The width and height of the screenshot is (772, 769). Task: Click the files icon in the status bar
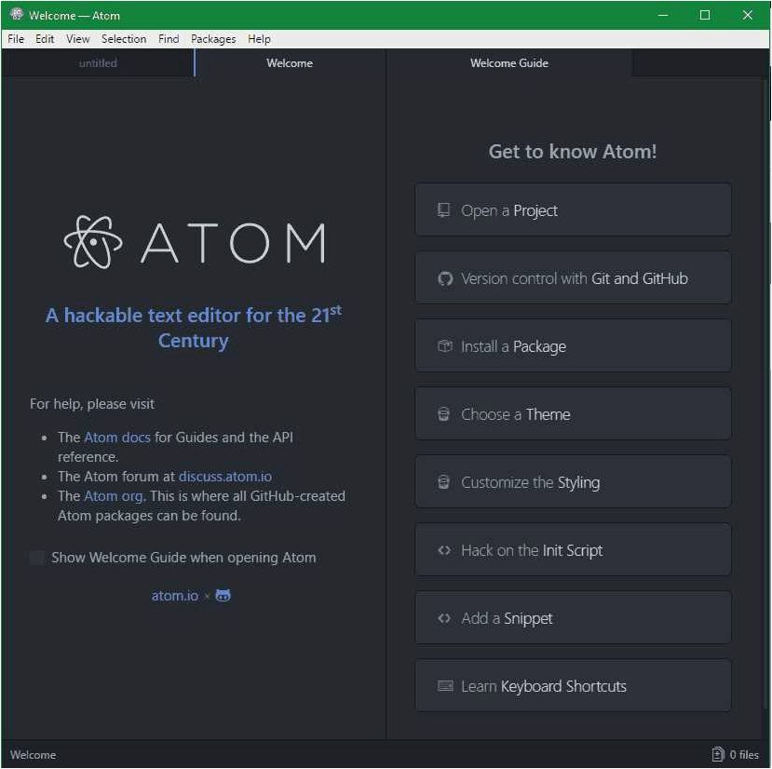click(x=718, y=754)
